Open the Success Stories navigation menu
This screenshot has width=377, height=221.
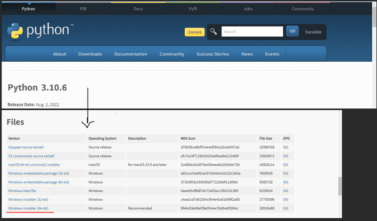[x=213, y=54]
